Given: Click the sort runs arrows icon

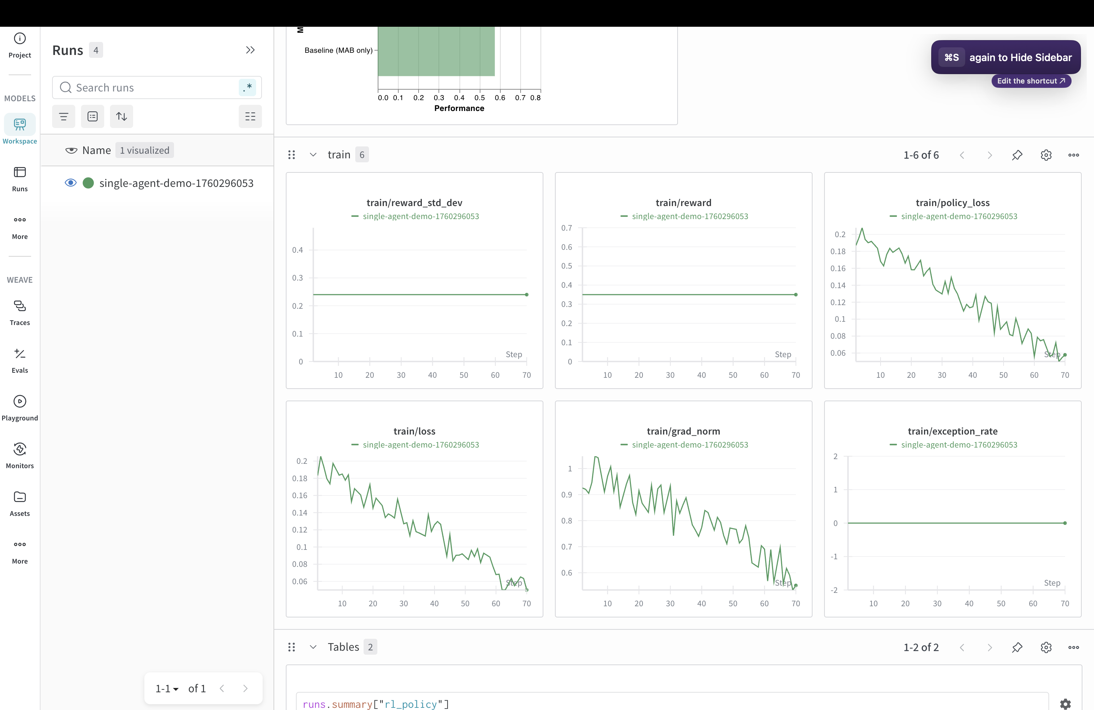Looking at the screenshot, I should coord(121,116).
